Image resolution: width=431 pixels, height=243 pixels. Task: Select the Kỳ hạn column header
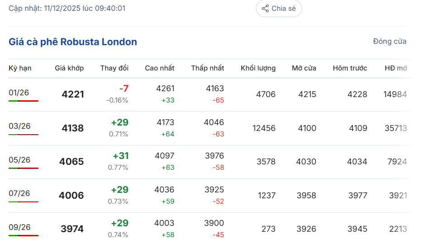tap(20, 68)
